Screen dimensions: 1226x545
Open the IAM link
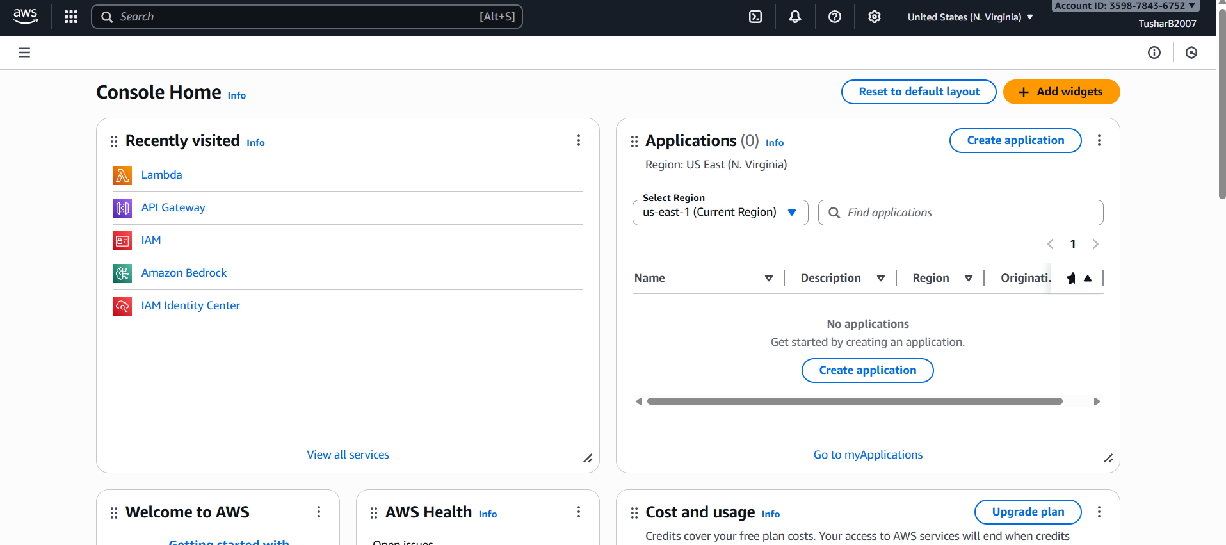pyautogui.click(x=151, y=240)
